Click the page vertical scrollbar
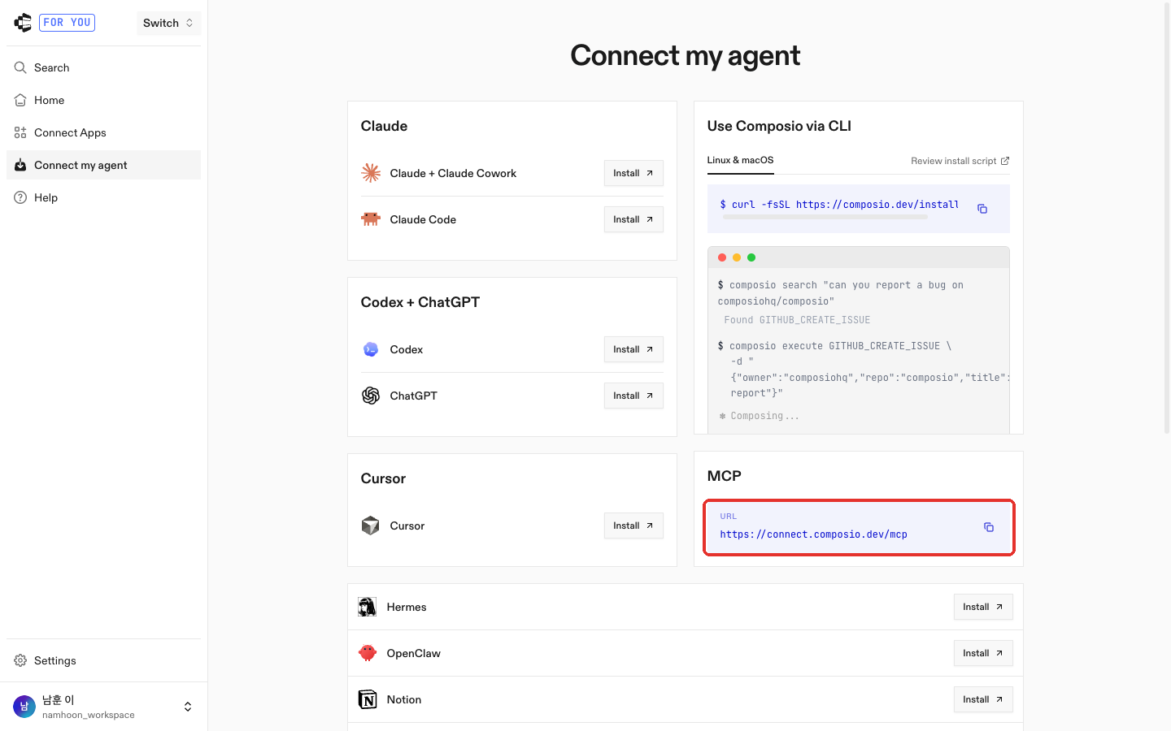Screen dimensions: 1171x731 click(x=1167, y=219)
